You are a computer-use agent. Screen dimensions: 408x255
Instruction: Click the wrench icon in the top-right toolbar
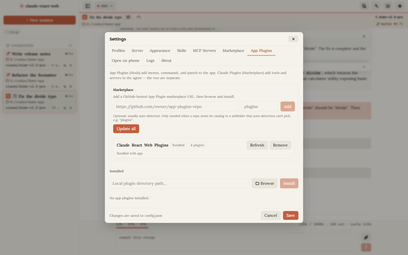376,6
